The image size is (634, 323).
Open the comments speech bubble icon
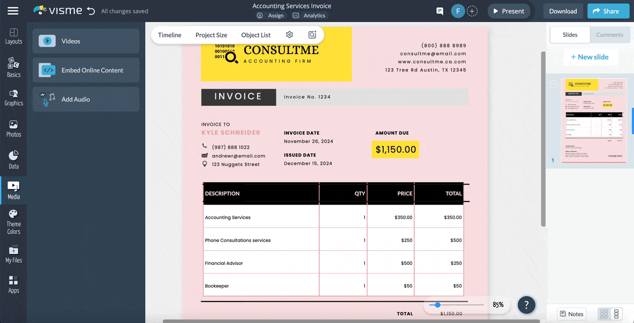[440, 11]
